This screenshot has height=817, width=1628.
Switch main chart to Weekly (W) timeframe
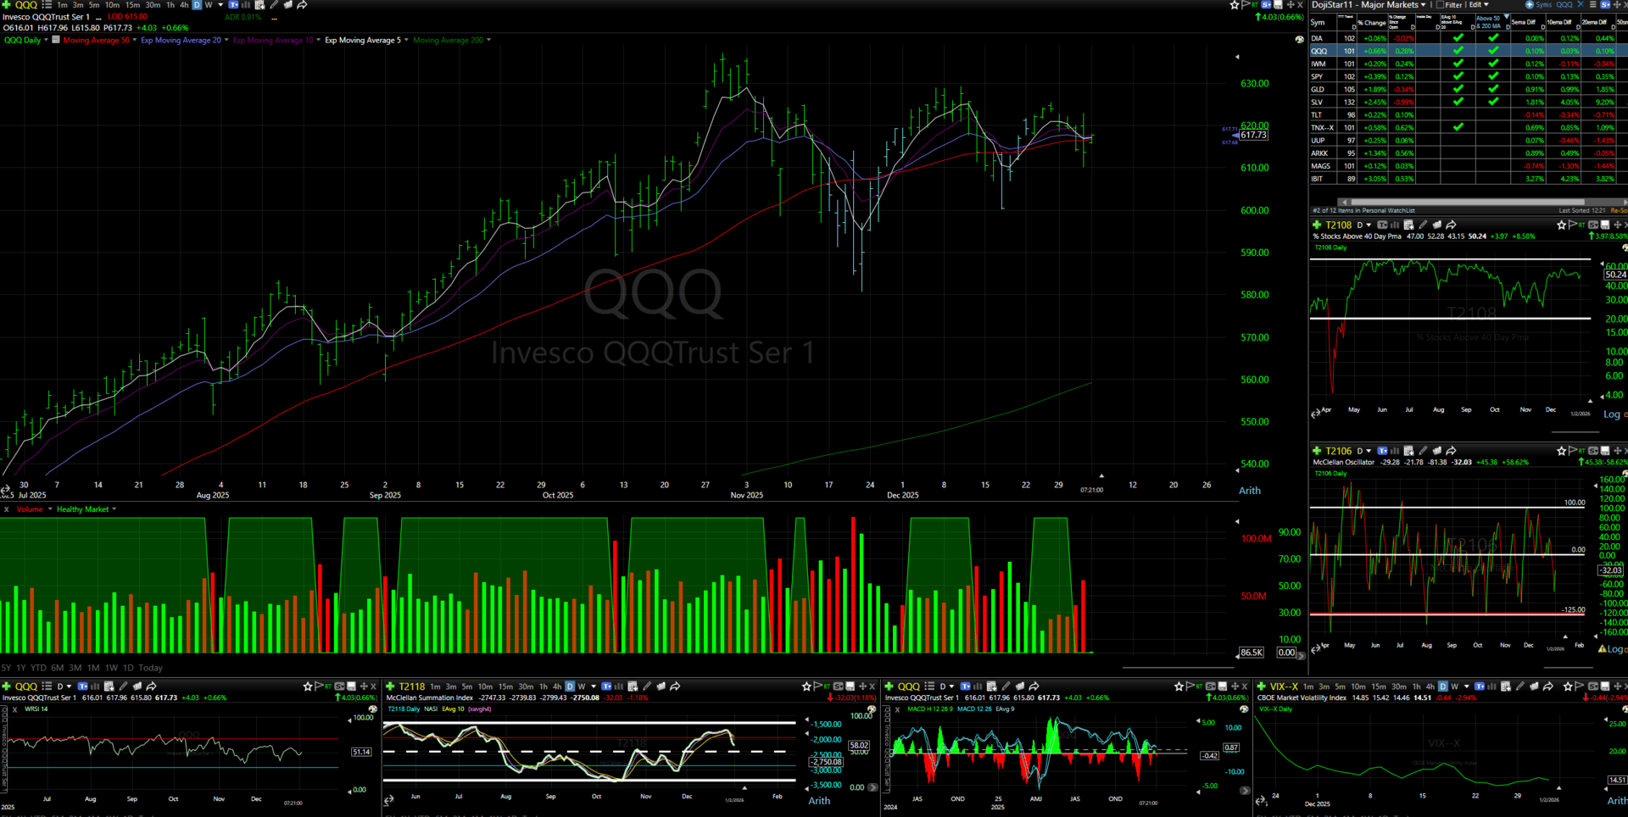click(209, 5)
